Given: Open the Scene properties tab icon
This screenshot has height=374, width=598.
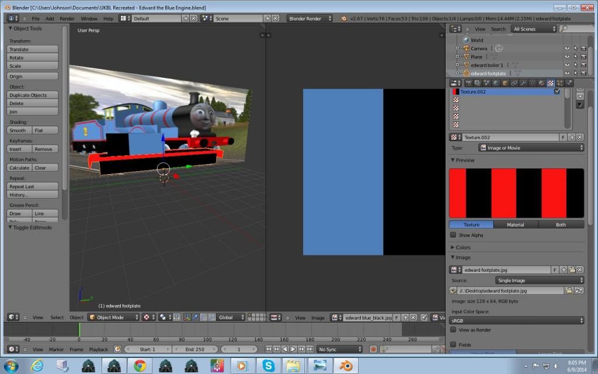Looking at the screenshot, I should (486, 83).
